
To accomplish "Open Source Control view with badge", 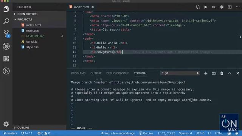I will [6, 34].
